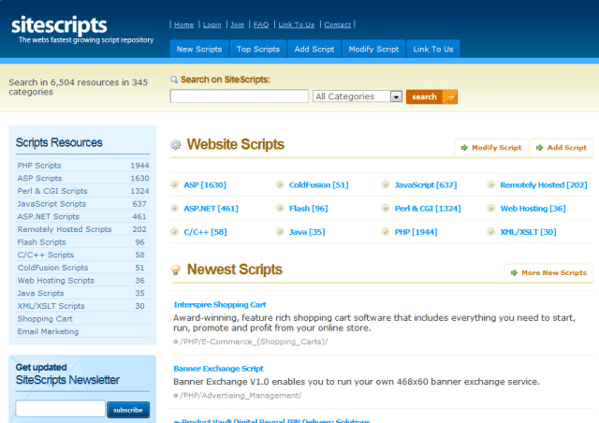
Task: Click the bullet icon beside Java [35]
Action: pos(280,232)
